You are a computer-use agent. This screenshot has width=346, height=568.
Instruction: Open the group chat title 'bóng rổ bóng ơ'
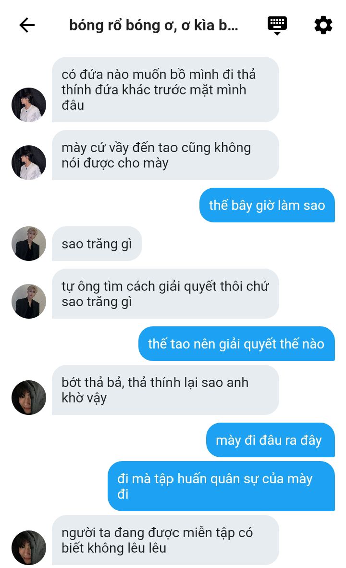(154, 26)
